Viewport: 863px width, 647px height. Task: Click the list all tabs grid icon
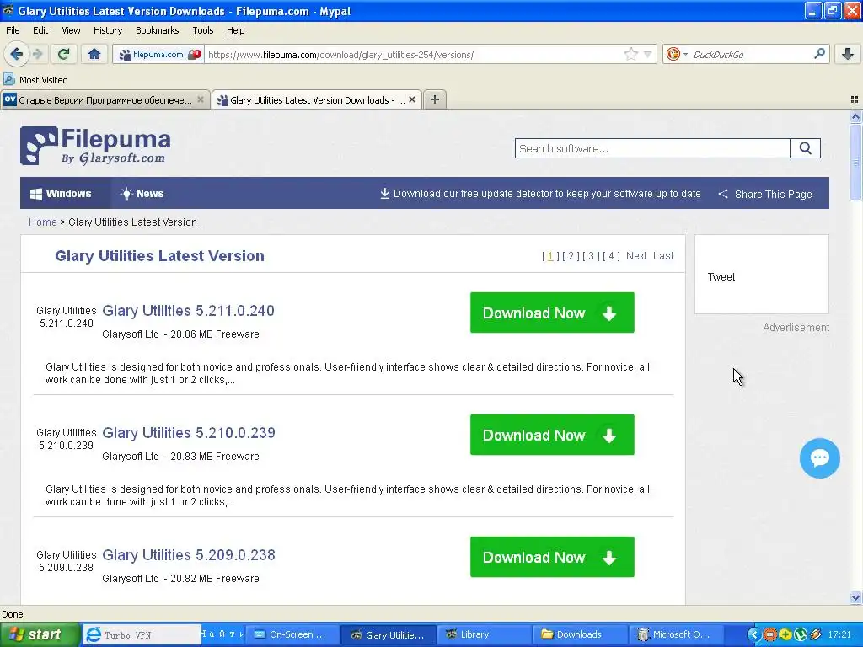click(x=855, y=99)
